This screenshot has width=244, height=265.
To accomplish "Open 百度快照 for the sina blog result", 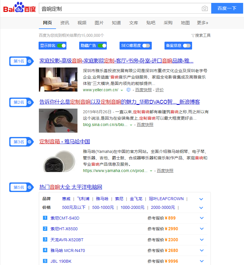I will (x=145, y=125).
